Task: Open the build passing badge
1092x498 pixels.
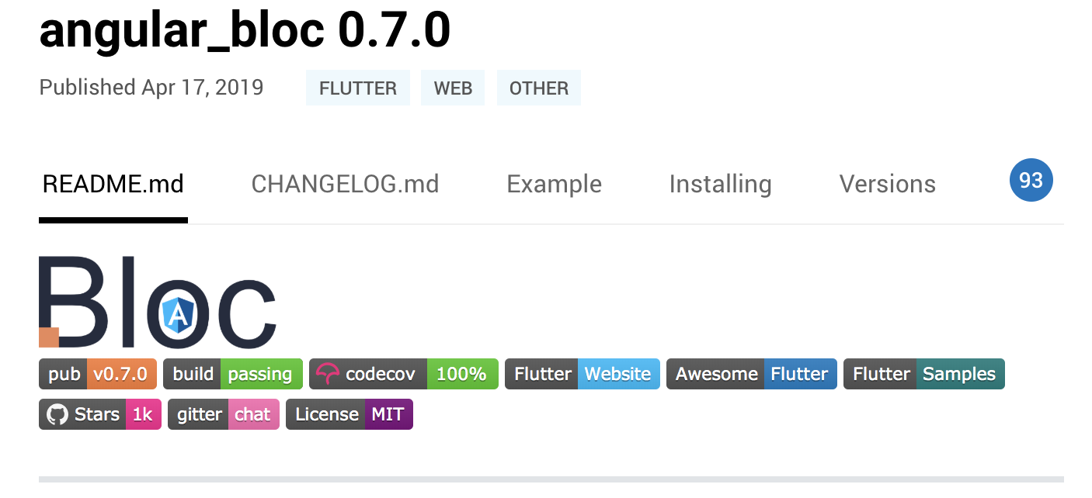Action: [x=232, y=374]
